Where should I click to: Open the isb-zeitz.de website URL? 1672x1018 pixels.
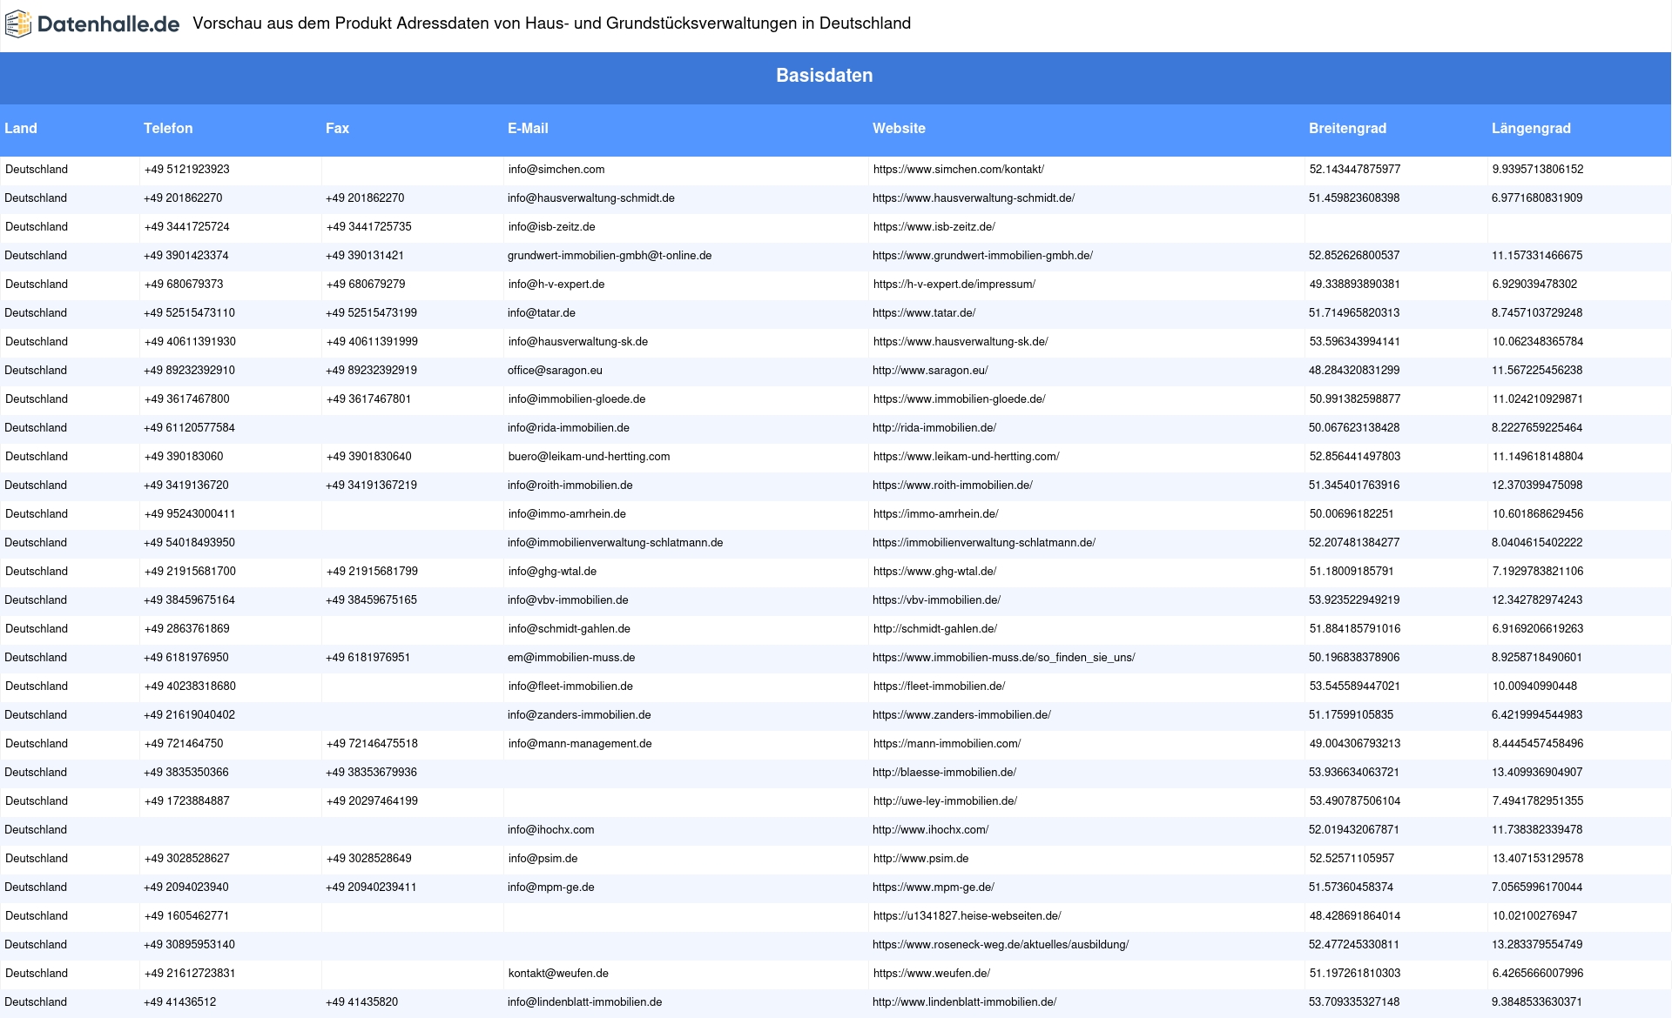[x=934, y=227]
